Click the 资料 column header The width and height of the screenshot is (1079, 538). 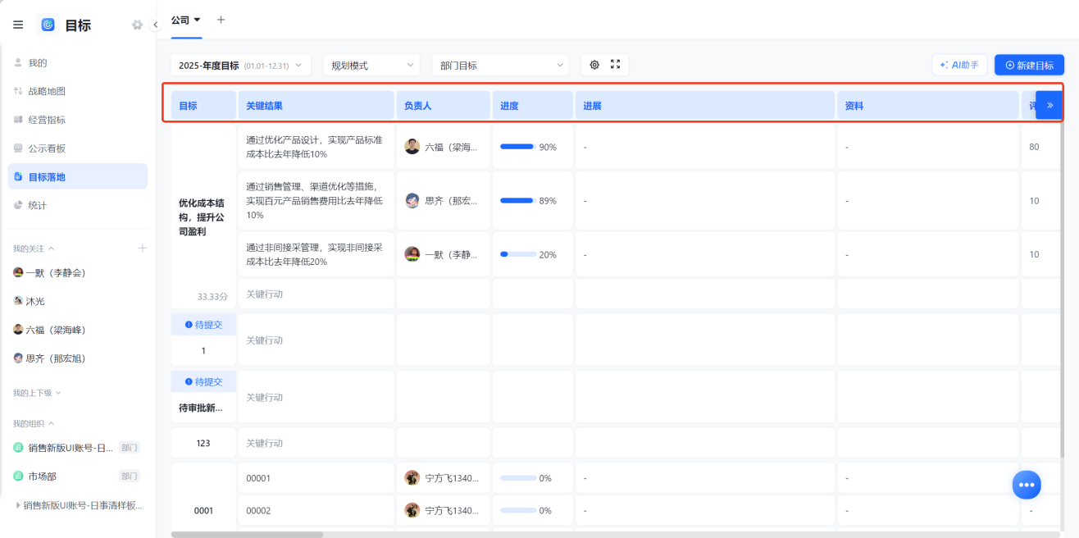pos(927,105)
